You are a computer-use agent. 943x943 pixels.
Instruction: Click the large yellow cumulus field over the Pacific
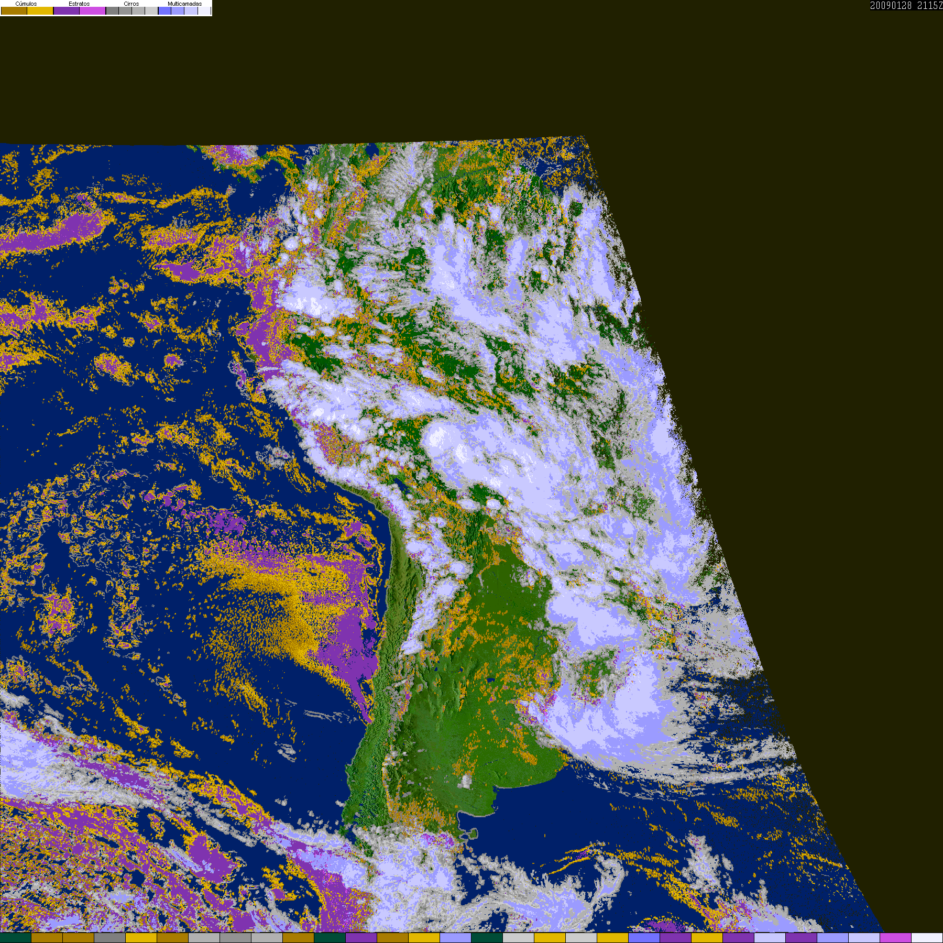[x=272, y=613]
